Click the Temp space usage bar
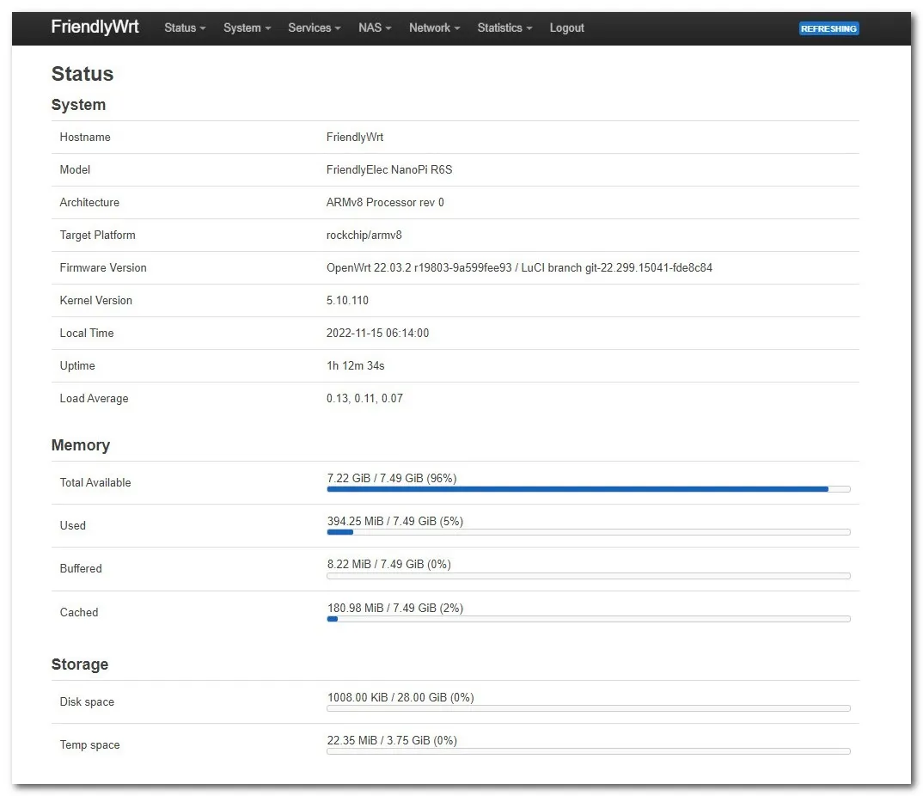Screen dimensions: 923x796 (x=588, y=751)
